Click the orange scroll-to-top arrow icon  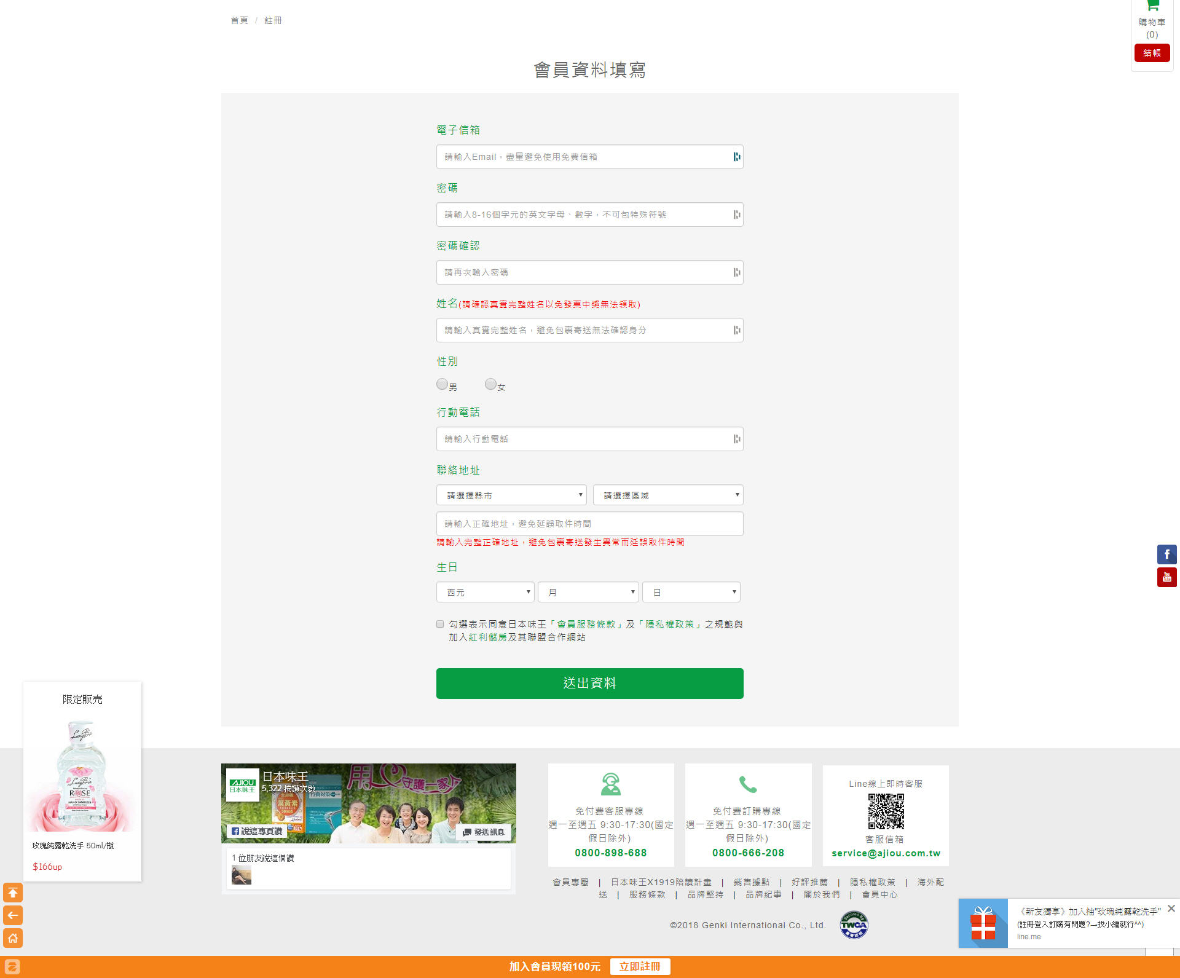pos(13,893)
